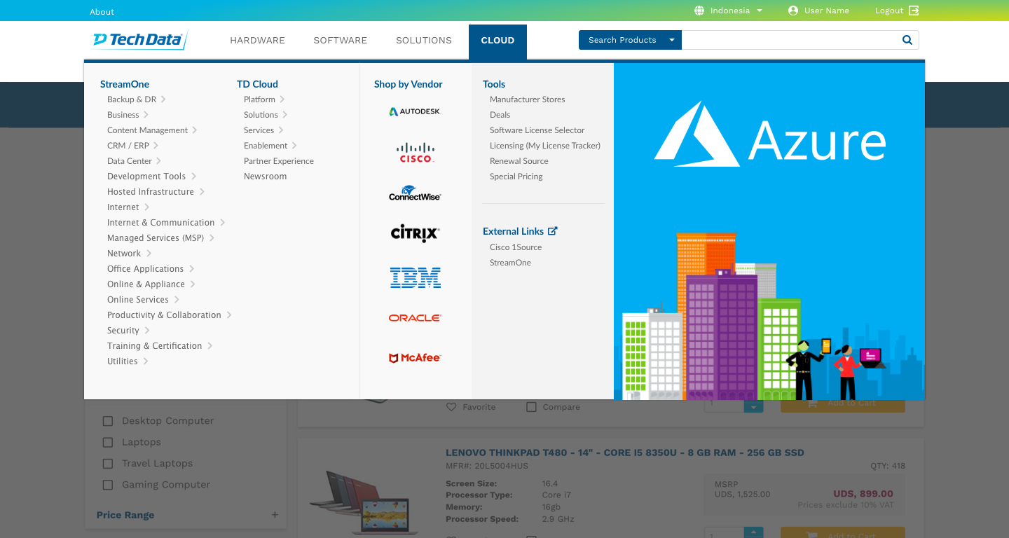Screen dimensions: 1009x538
Task: Open the Cisco 1Source external link
Action: [x=516, y=247]
